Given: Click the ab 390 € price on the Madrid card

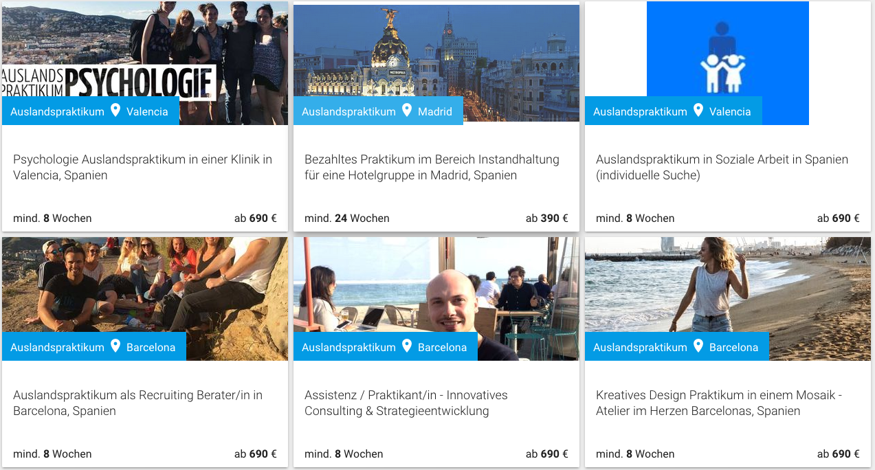Looking at the screenshot, I should (547, 219).
